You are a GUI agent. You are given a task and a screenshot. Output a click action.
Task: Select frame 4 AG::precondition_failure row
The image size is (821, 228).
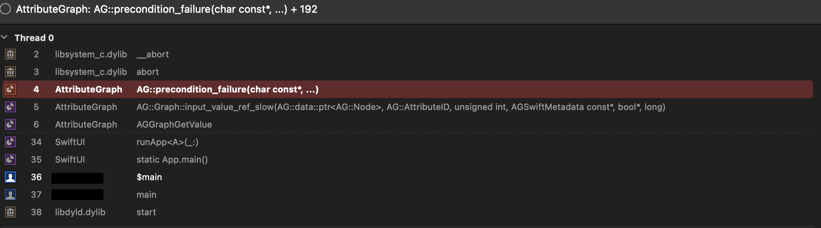click(x=408, y=89)
